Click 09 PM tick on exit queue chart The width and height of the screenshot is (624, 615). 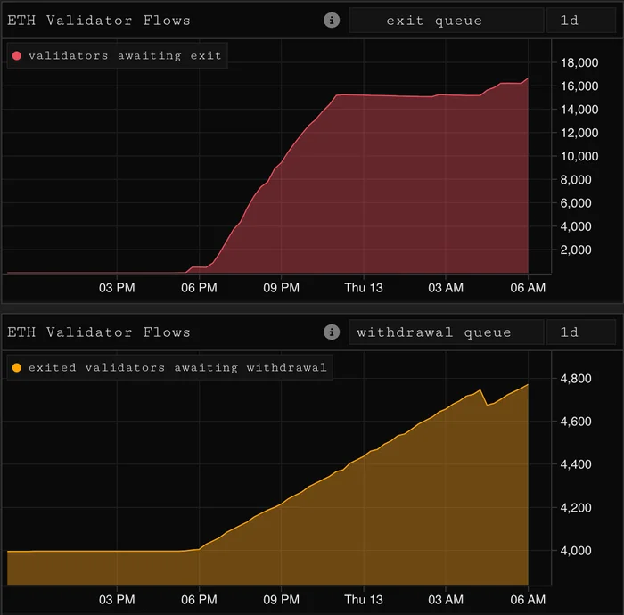tap(282, 288)
